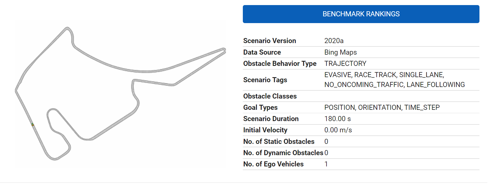
Task: Select the No. of Static Obstacles label
Action: [x=279, y=142]
